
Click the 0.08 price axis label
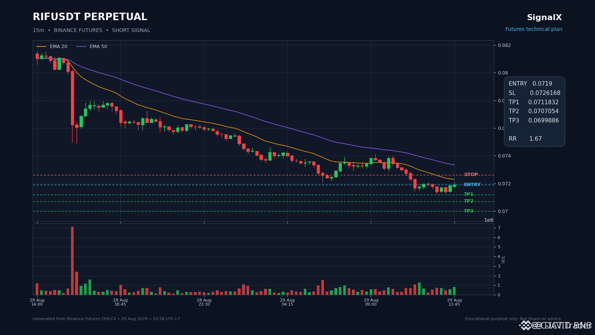tap(503, 73)
